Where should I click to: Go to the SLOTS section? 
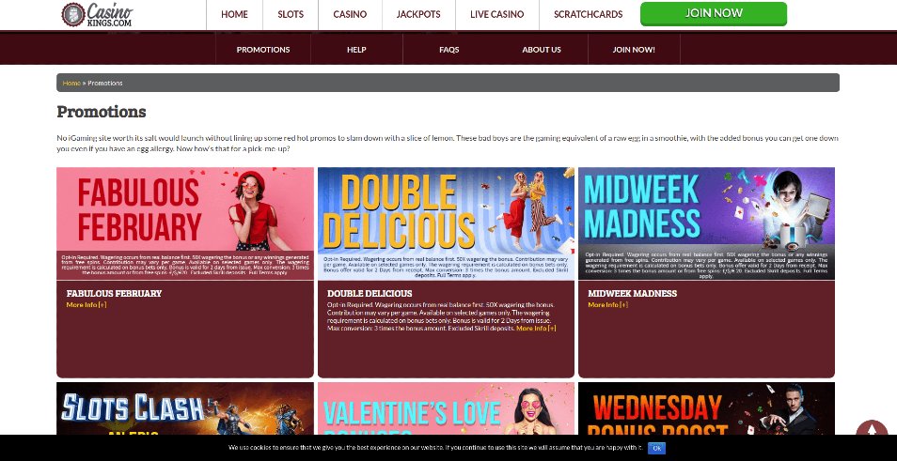291,14
